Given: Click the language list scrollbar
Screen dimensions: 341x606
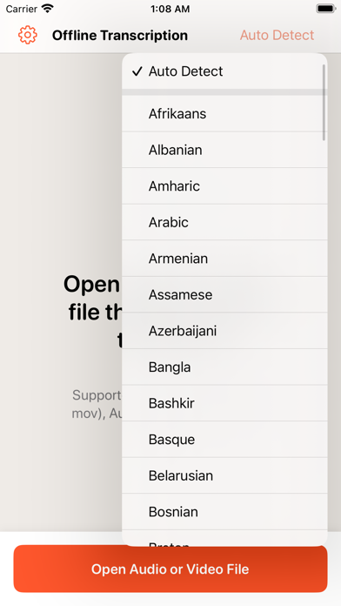Looking at the screenshot, I should pos(324,103).
